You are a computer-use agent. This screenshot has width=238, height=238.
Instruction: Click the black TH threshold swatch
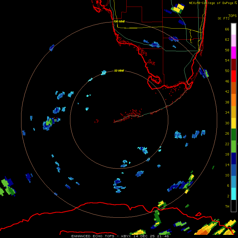[x=234, y=206]
